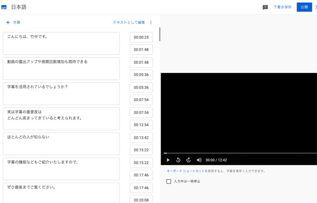Click the 00:20:08 end time field
This screenshot has width=317, height=203.
(x=141, y=199)
